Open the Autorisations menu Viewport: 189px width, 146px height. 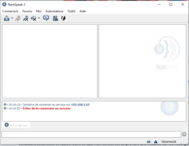coord(54,11)
